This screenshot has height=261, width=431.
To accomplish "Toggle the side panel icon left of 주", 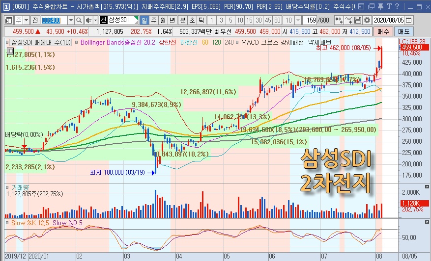I will coord(9,20).
